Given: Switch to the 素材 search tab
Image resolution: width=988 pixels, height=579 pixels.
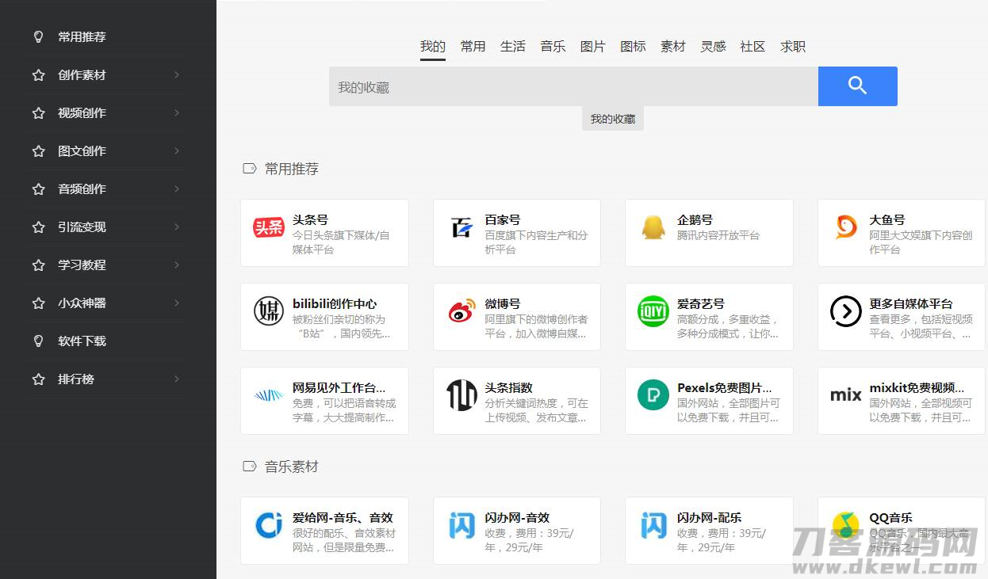Looking at the screenshot, I should (x=672, y=47).
